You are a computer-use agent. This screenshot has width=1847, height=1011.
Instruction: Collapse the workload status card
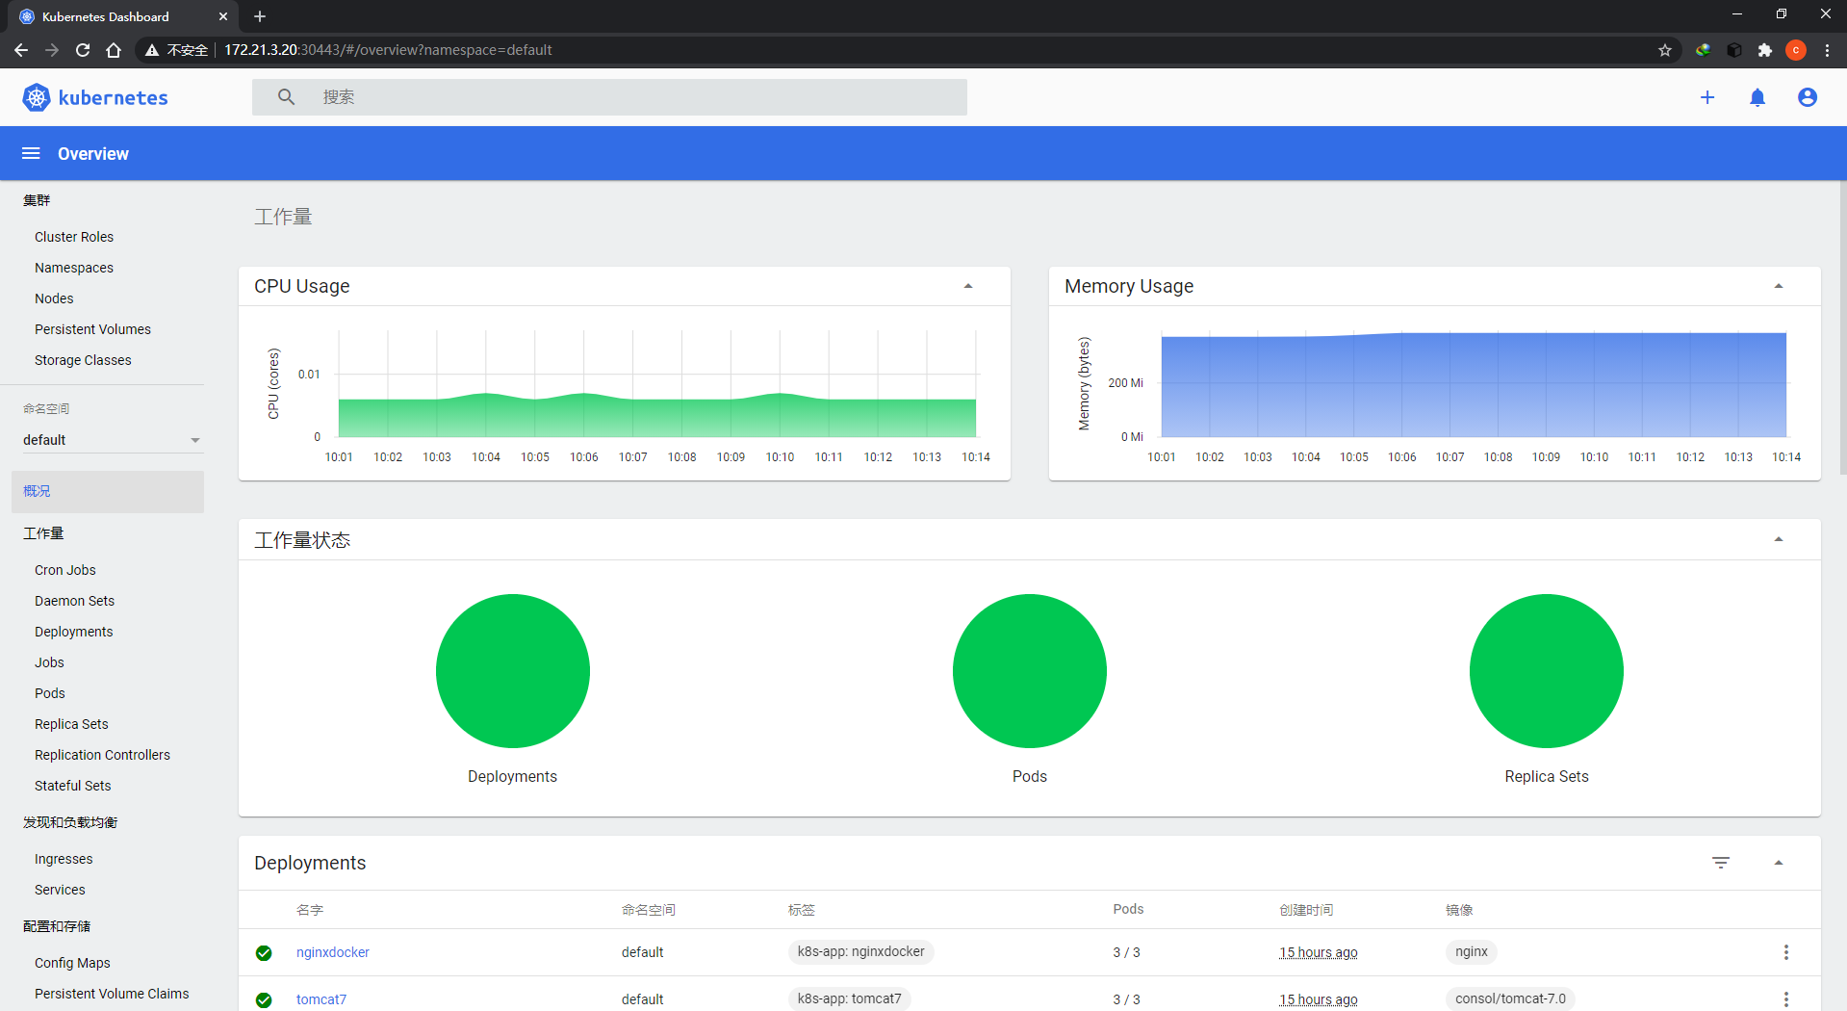(x=1779, y=539)
